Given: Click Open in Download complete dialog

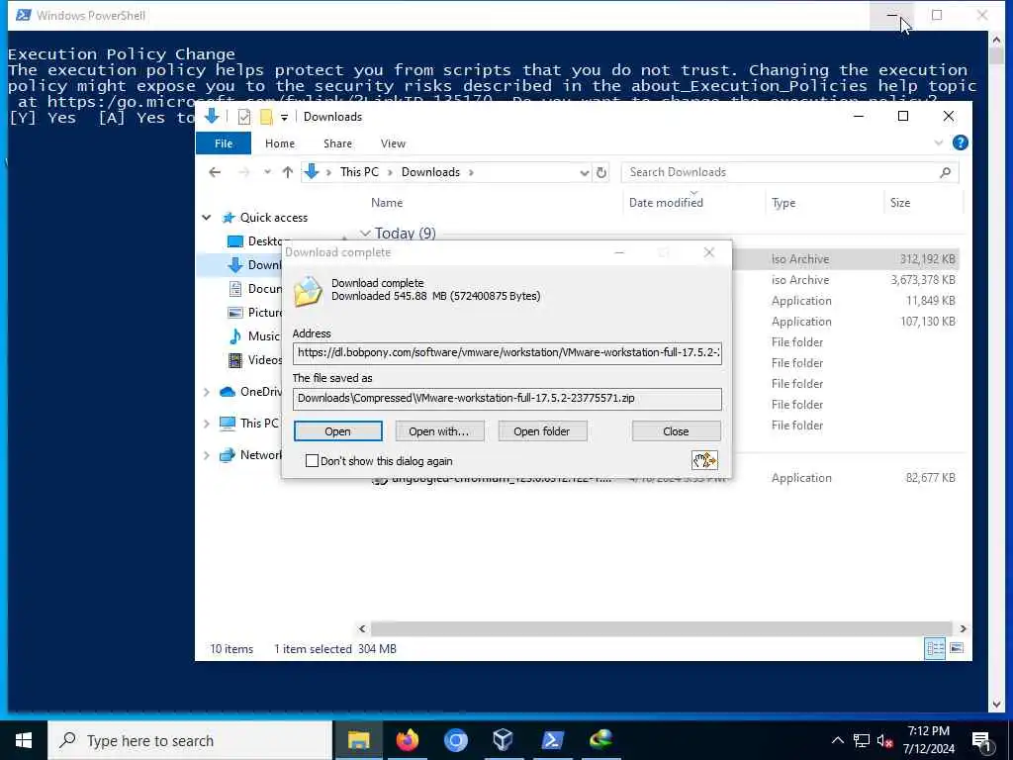Looking at the screenshot, I should [338, 431].
